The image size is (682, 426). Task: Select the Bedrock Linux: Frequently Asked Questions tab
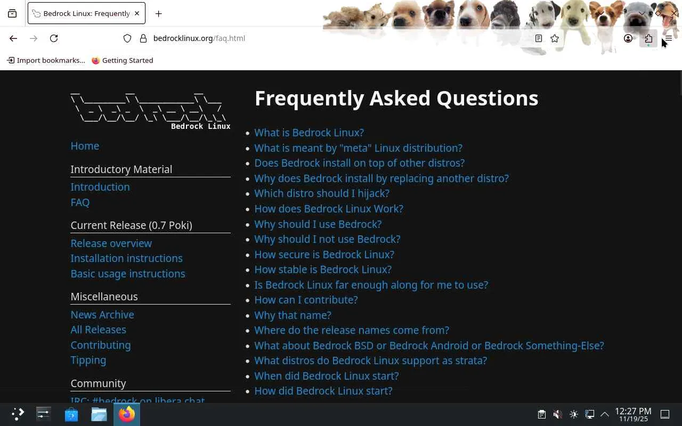pos(86,14)
